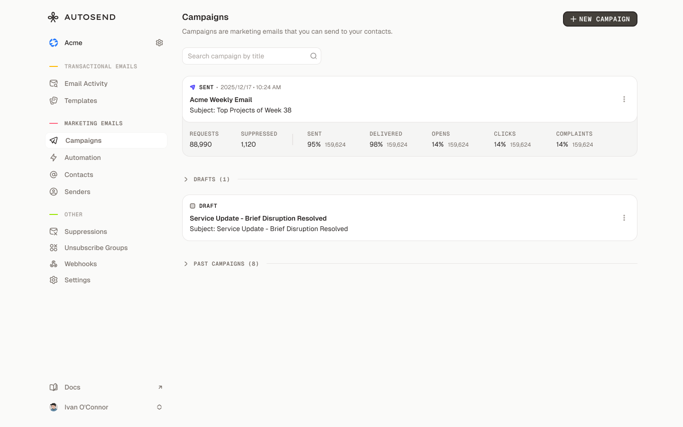
Task: Expand the DRAFTS section chevron
Action: tap(185, 179)
